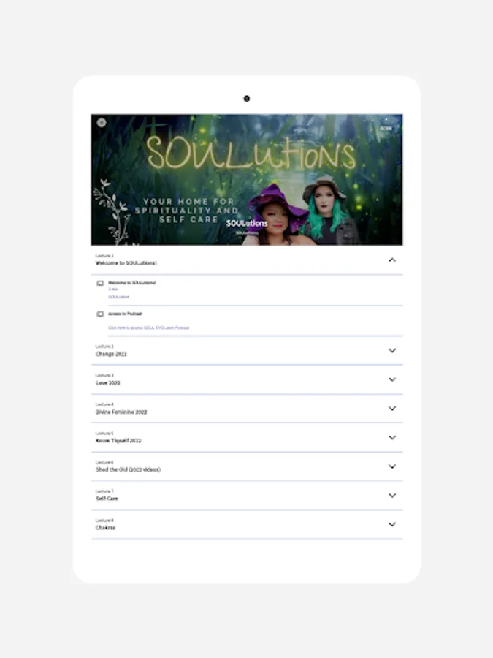Click the Know Thyself 2022 title text
The width and height of the screenshot is (493, 658).
point(118,441)
